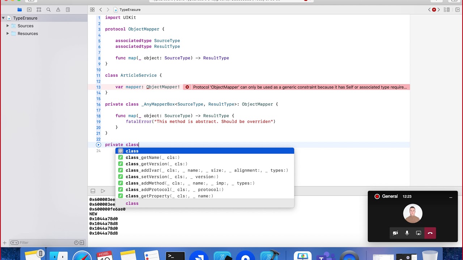Open Reminders from the Dock
This screenshot has width=463, height=260.
click(152, 255)
